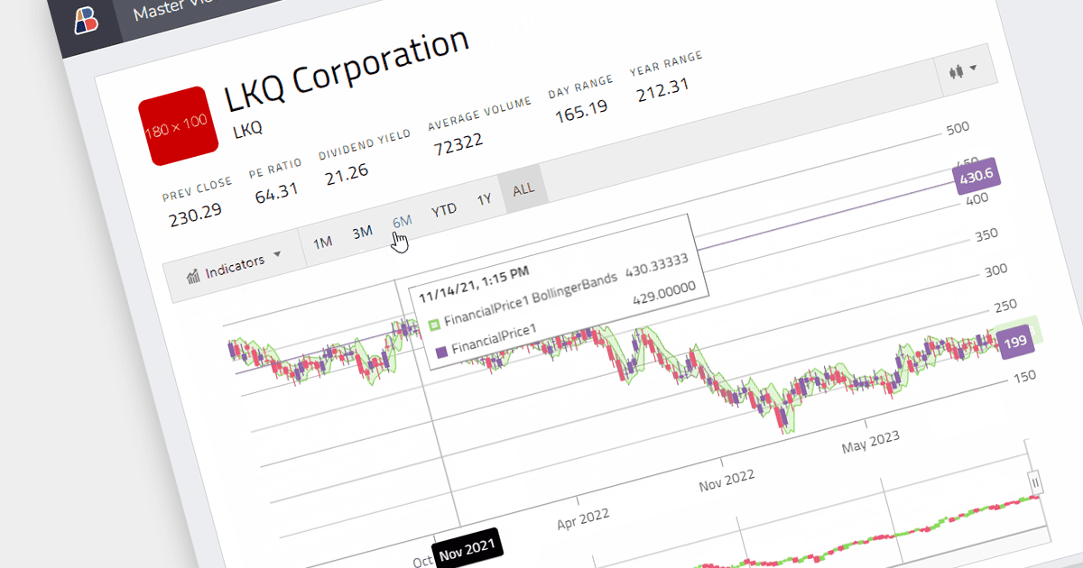The width and height of the screenshot is (1083, 568).
Task: Click the YEAR RANGE value 212.31
Action: pos(662,89)
